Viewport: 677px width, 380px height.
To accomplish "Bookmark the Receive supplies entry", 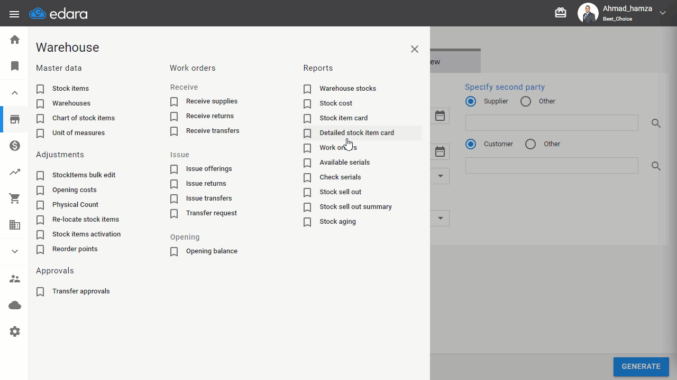I will coord(174,102).
